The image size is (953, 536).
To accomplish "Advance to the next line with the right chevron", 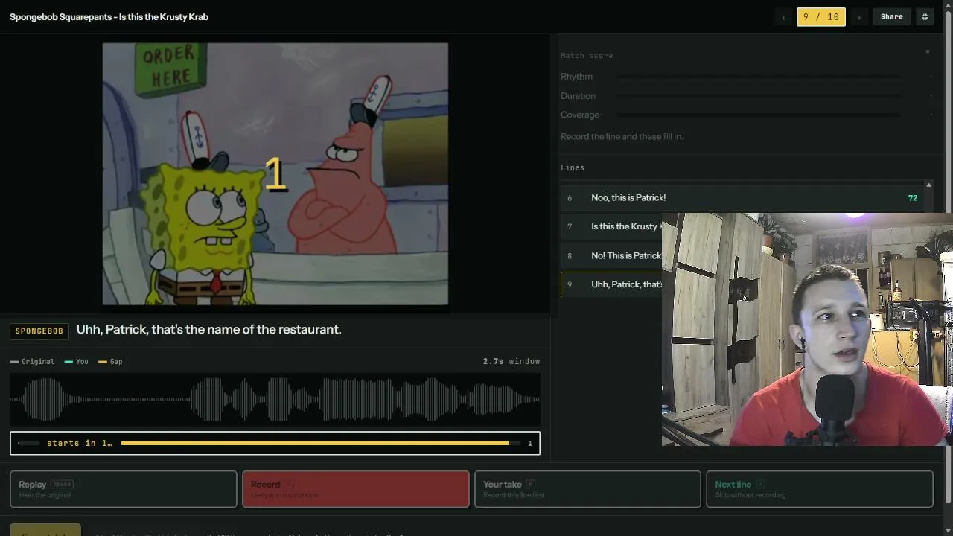I will (859, 17).
